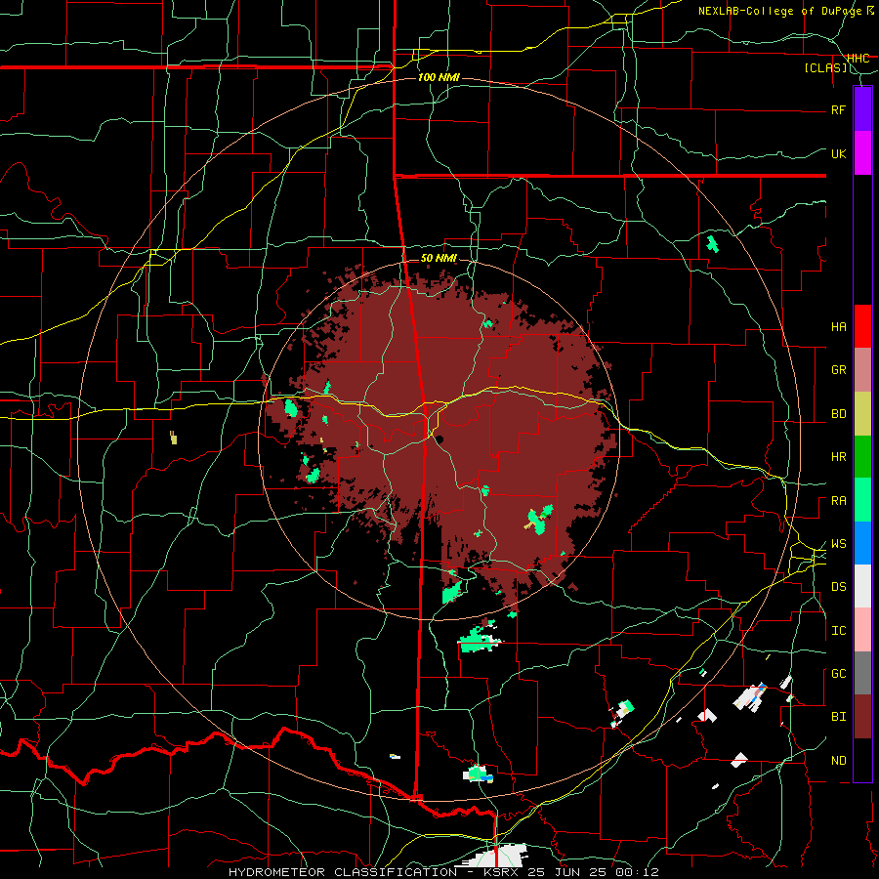Click the GR legend label

pyautogui.click(x=838, y=370)
